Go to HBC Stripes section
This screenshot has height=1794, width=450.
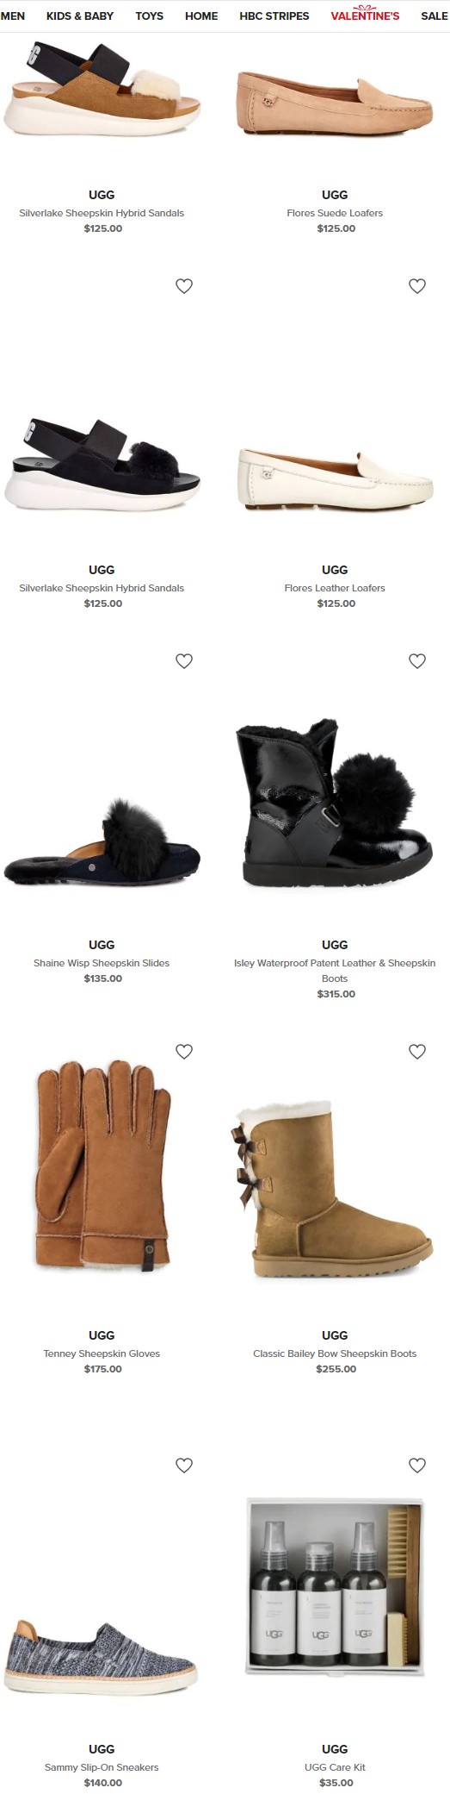274,16
